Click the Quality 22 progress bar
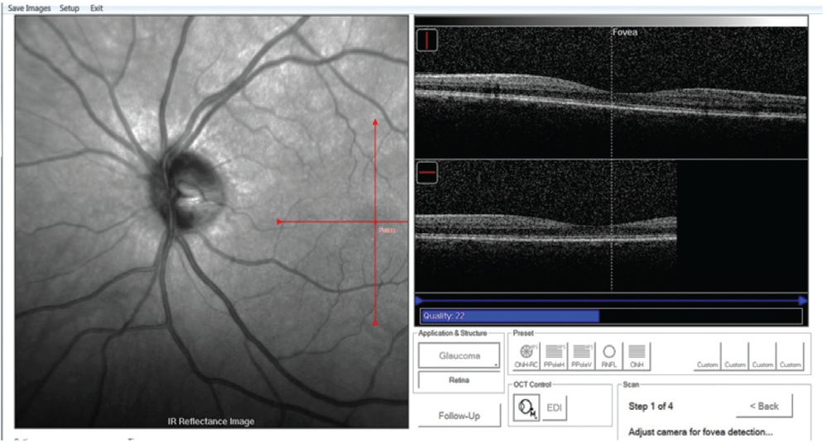Screen dimensions: 827x443 tap(611, 316)
